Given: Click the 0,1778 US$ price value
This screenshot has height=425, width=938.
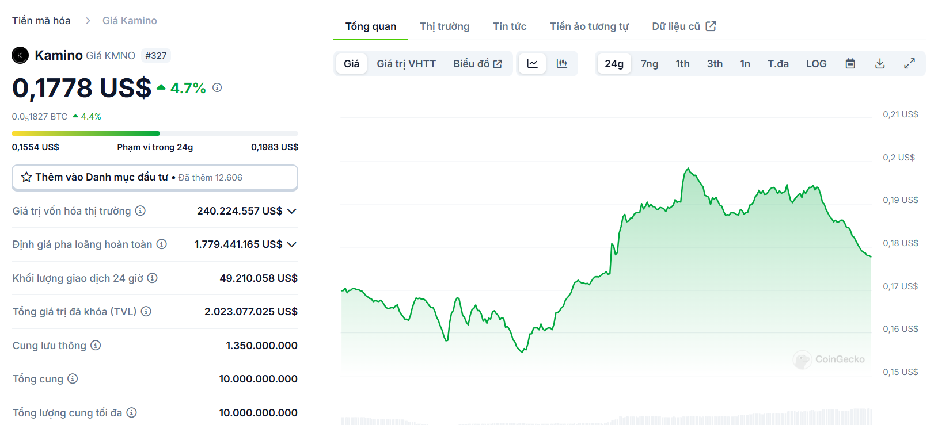Looking at the screenshot, I should (x=82, y=88).
